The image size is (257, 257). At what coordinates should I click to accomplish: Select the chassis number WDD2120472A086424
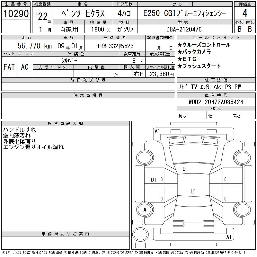point(216,102)
